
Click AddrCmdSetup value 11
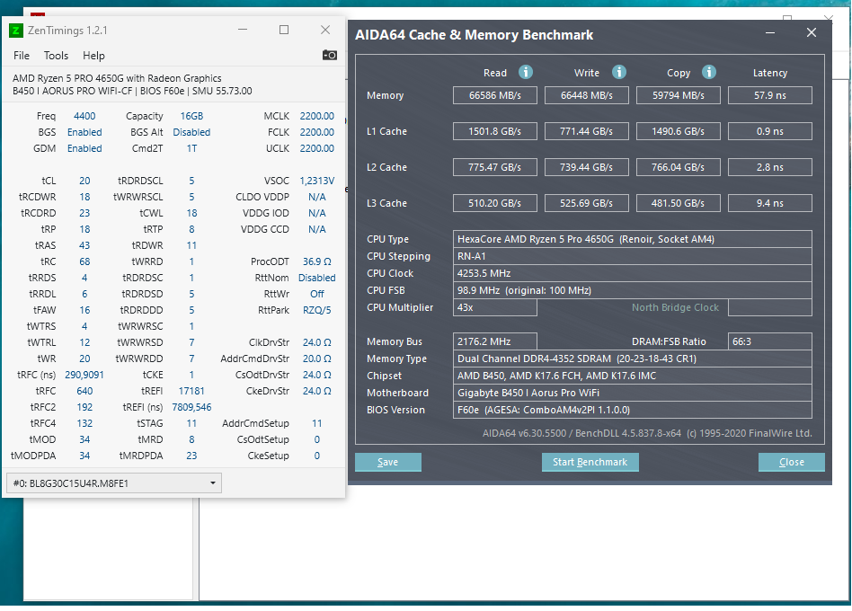[x=316, y=423]
